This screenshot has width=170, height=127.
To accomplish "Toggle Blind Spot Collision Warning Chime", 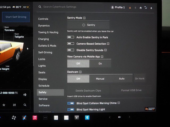I will [71, 103].
